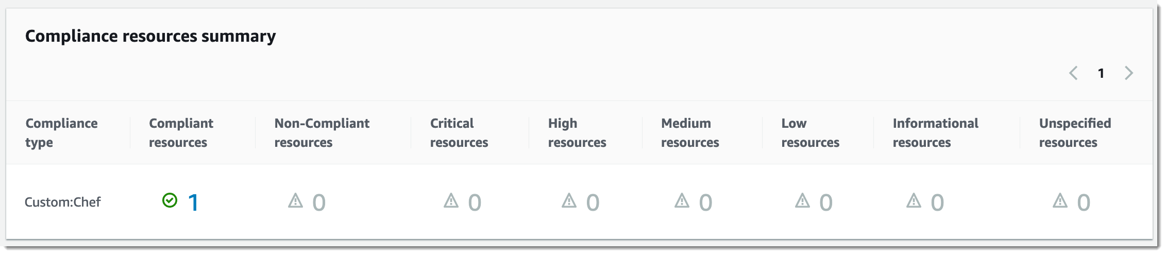Click the green compliant checkmark icon

(170, 200)
